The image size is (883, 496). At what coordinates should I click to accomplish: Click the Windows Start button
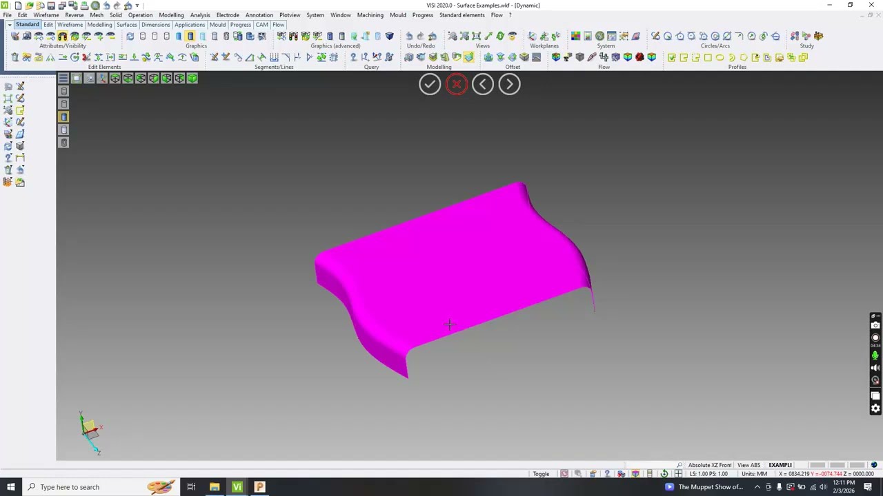(11, 487)
